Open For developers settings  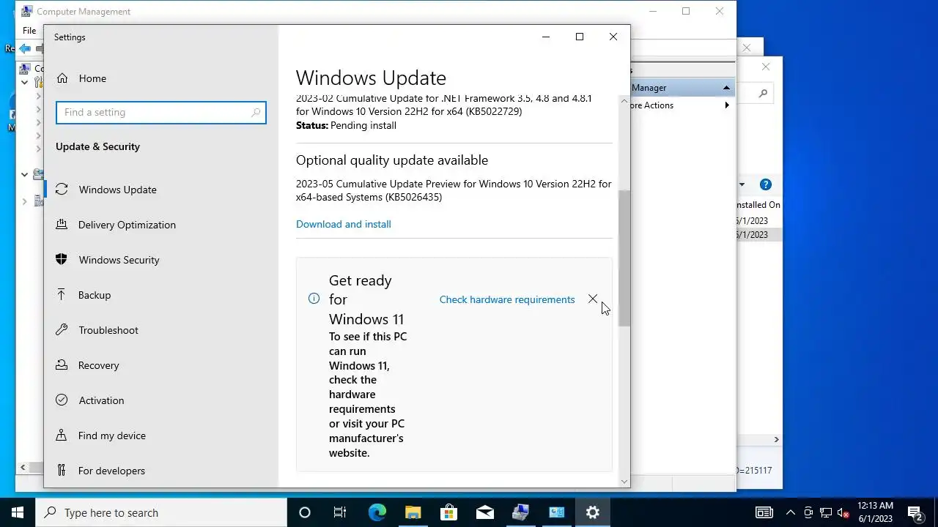click(x=111, y=471)
